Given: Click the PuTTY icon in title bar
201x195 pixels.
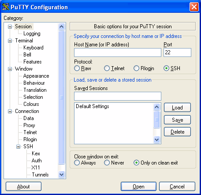Looking at the screenshot, I should [x=6, y=7].
